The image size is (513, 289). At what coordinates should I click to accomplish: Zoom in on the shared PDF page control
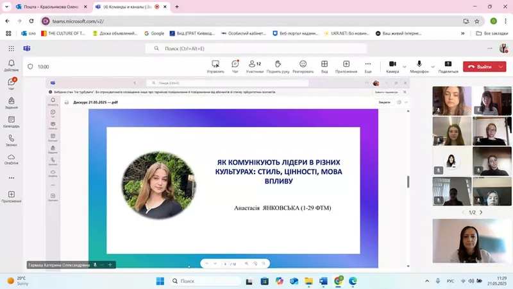pyautogui.click(x=246, y=263)
